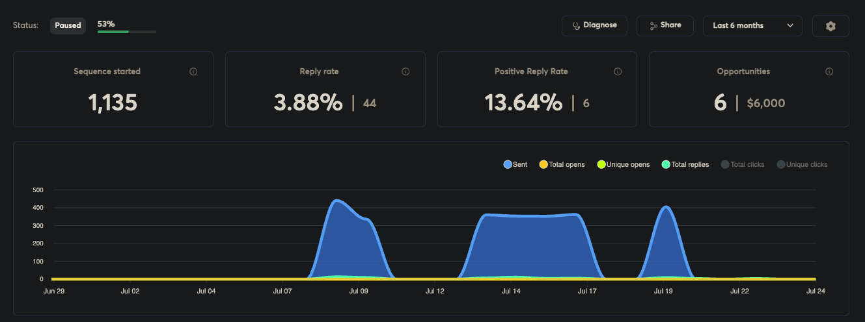
Task: Toggle the Sent series in the legend
Action: [515, 165]
